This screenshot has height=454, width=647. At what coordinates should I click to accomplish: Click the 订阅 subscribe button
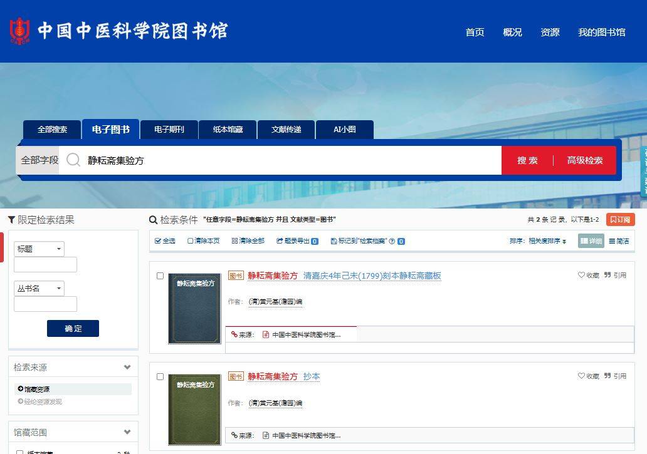click(x=620, y=220)
